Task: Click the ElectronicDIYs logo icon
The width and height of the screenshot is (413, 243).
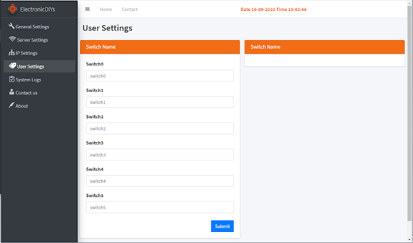Action: click(x=12, y=9)
